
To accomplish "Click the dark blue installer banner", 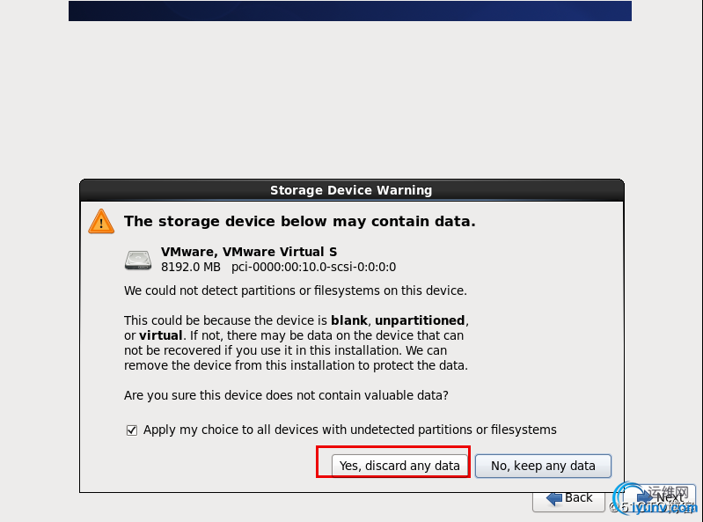I will [350, 11].
